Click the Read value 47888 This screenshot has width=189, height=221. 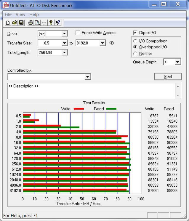(172, 126)
